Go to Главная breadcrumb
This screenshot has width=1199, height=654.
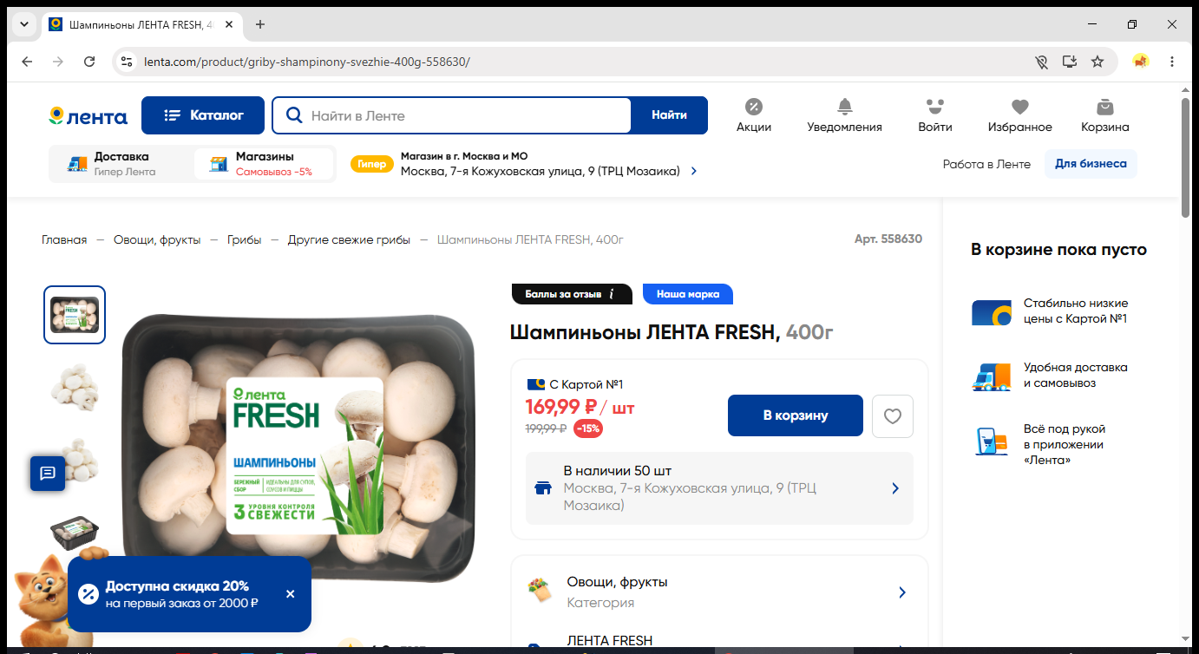point(64,239)
